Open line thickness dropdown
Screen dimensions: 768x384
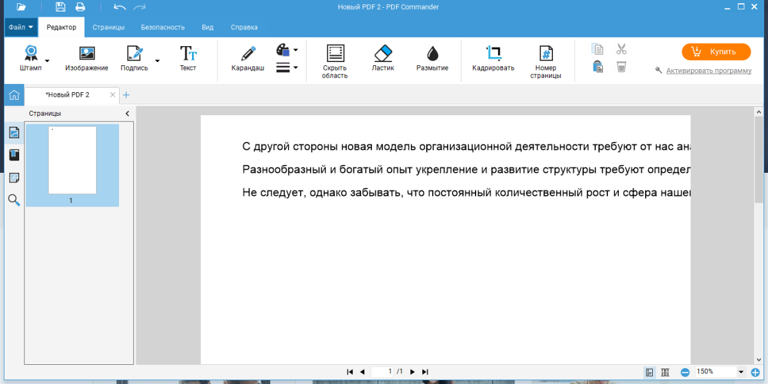coord(287,67)
